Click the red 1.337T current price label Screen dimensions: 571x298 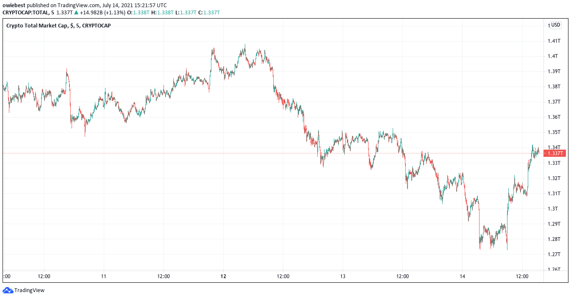[x=555, y=153]
